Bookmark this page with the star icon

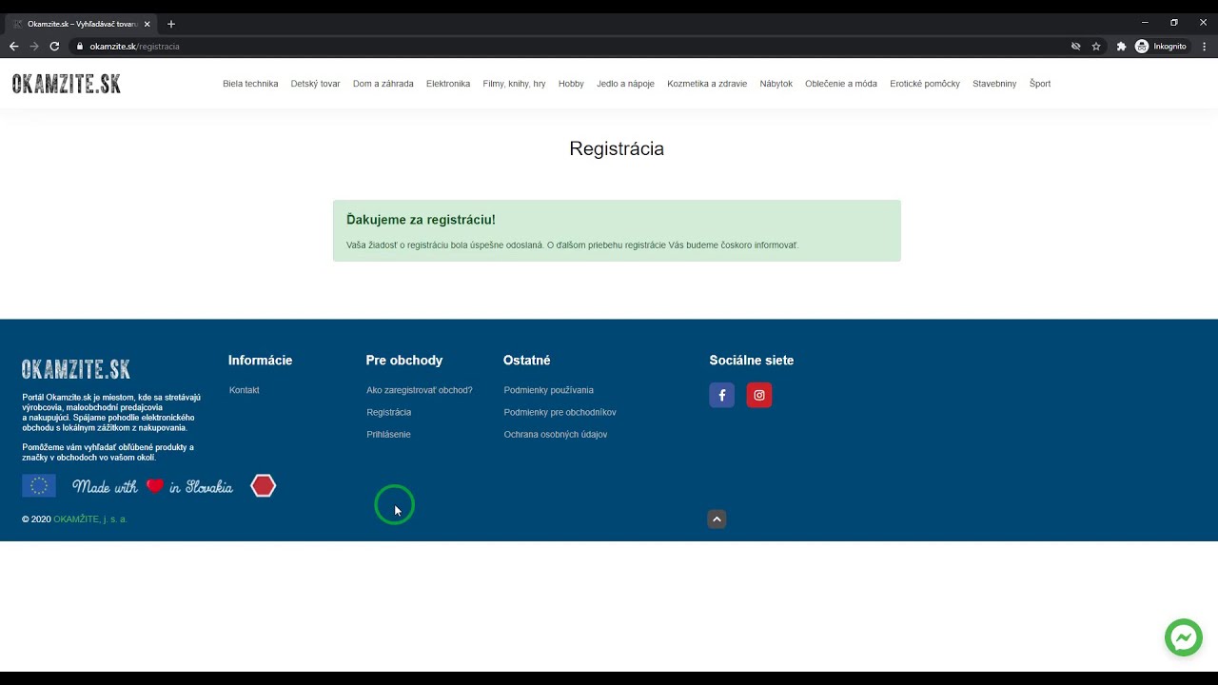pos(1096,46)
